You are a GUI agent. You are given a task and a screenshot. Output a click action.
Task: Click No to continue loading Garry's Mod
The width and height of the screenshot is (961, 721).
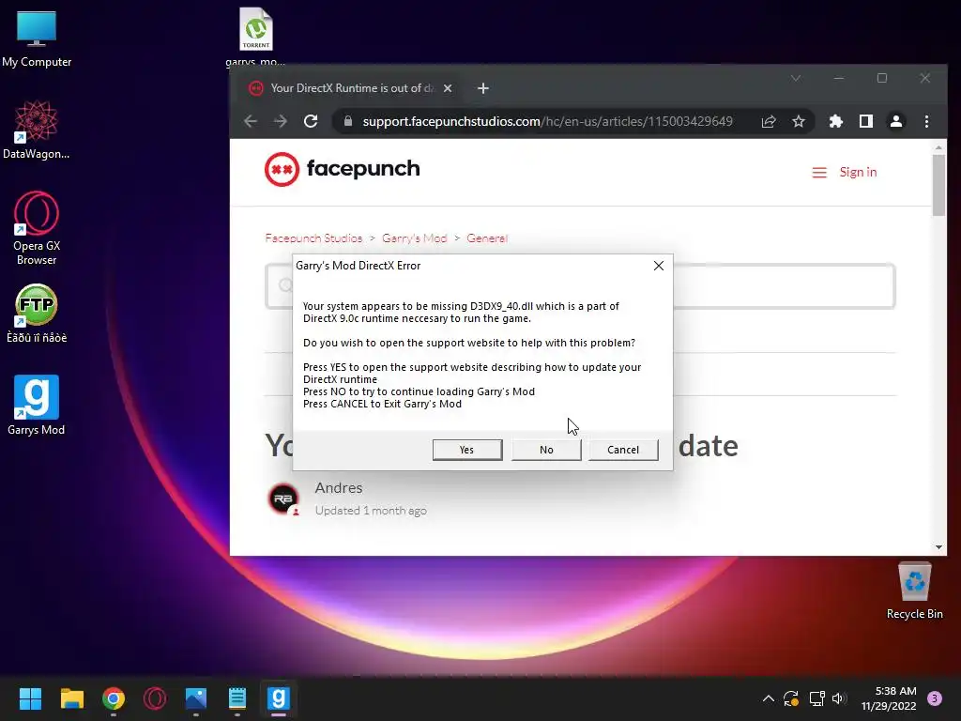[546, 450]
